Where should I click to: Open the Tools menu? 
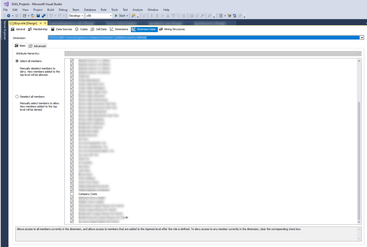tap(115, 10)
